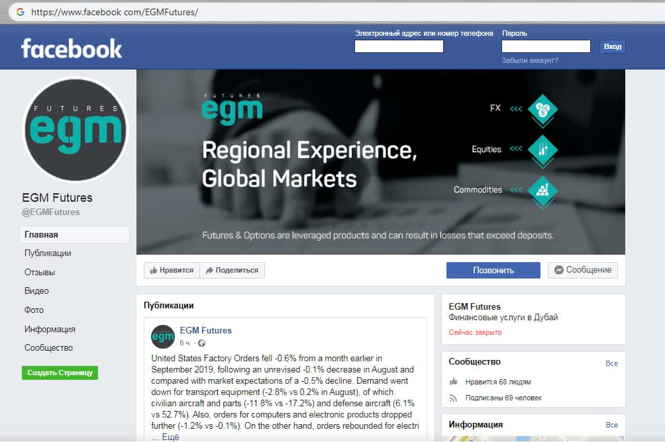The width and height of the screenshot is (665, 442).
Task: Show all Сообщество details via Все
Action: [x=611, y=364]
